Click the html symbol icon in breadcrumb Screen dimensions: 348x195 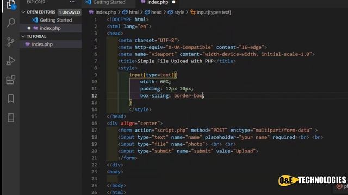pyautogui.click(x=125, y=12)
